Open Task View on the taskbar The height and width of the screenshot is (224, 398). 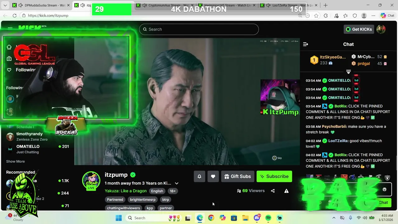point(188,218)
